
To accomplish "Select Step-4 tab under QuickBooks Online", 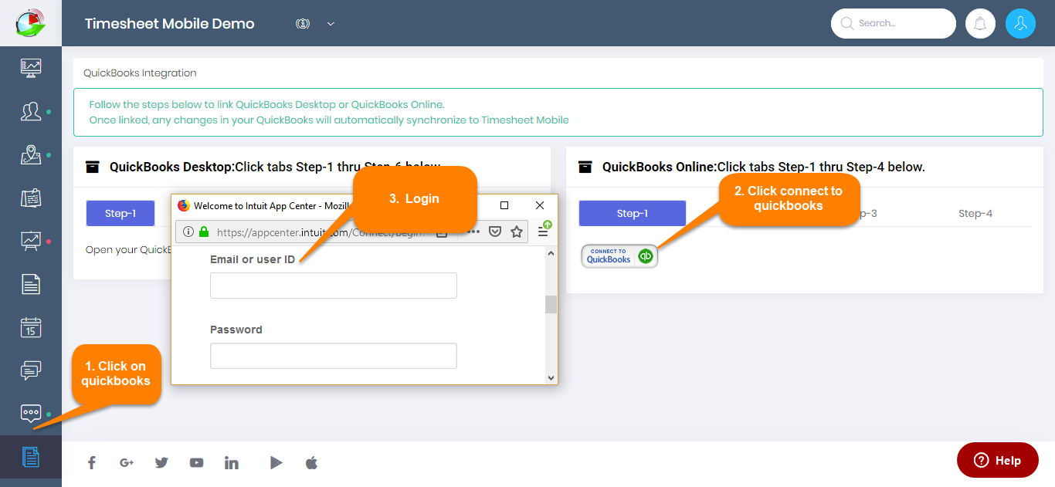I will [975, 213].
